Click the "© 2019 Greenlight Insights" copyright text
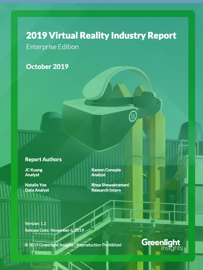Image resolution: width=203 pixels, height=270 pixels. coord(49,245)
